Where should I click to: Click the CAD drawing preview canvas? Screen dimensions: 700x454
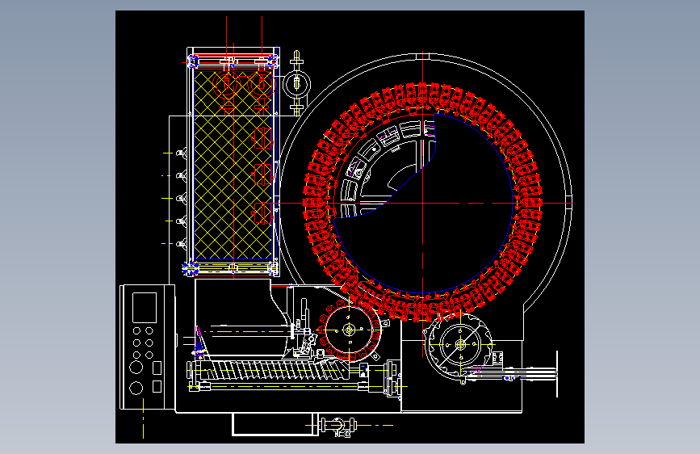coord(350,227)
